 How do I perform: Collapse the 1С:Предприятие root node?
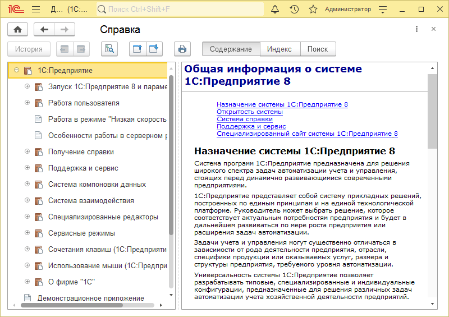[17, 70]
